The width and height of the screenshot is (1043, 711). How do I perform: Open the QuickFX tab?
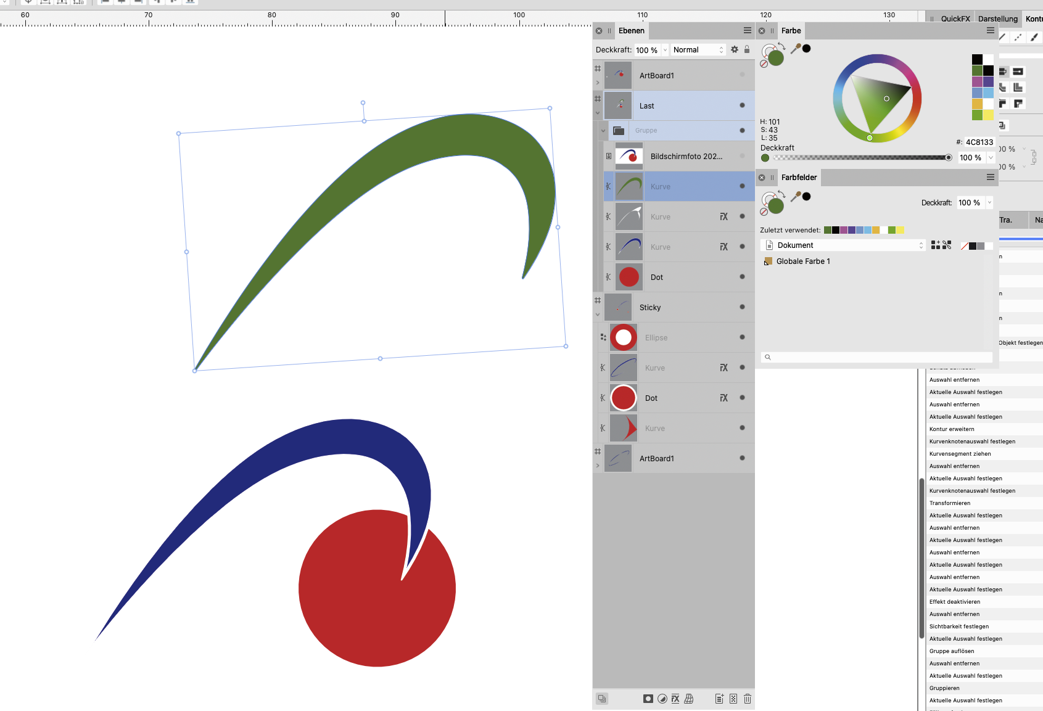(x=955, y=19)
